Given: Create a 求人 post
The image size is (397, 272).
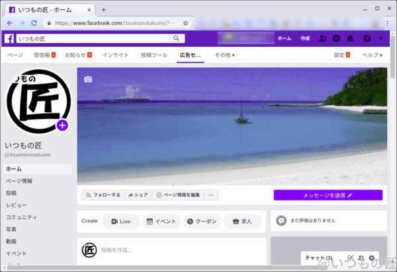Looking at the screenshot, I should click(x=242, y=221).
